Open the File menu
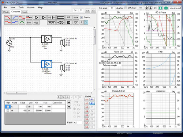 click(x=6, y=7)
